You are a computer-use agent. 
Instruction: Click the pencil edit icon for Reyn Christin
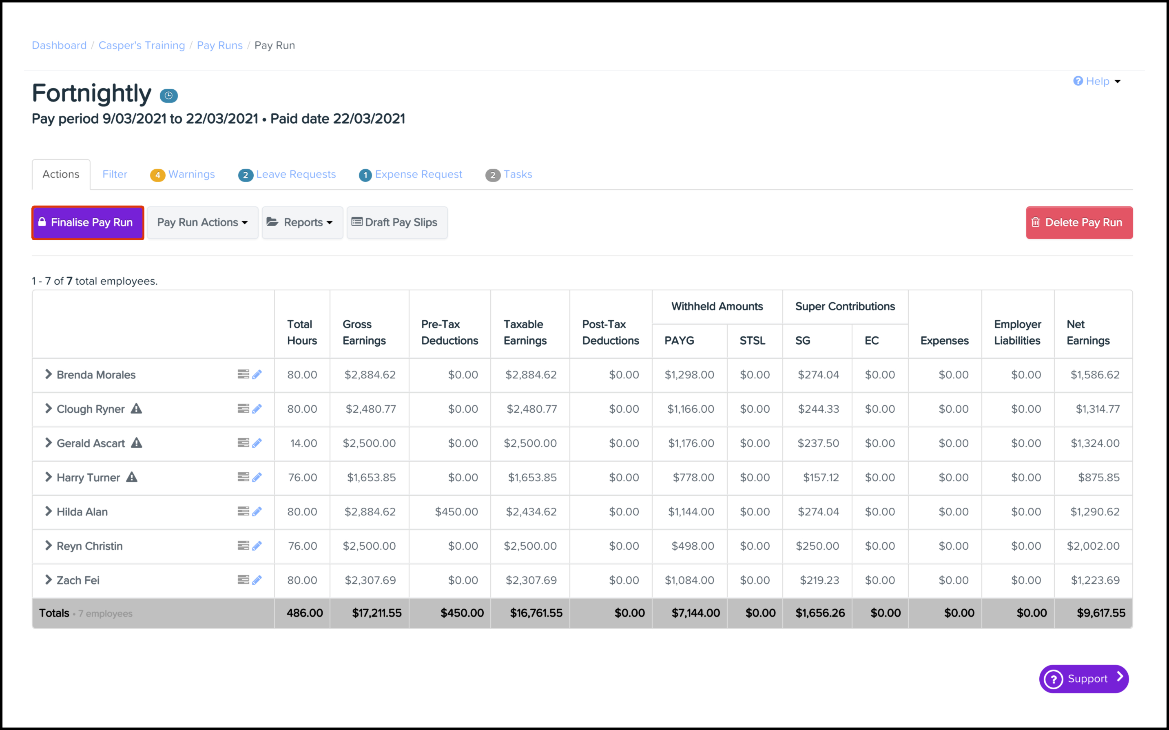coord(257,546)
